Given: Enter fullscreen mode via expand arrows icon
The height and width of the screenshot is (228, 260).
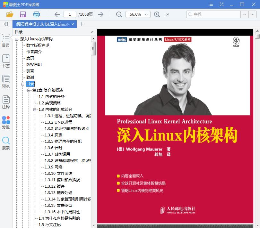Looking at the screenshot, I should click(x=221, y=4).
